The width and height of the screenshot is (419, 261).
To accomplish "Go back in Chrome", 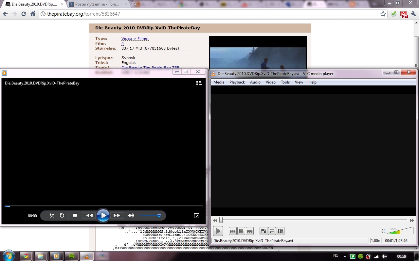I will (x=5, y=14).
